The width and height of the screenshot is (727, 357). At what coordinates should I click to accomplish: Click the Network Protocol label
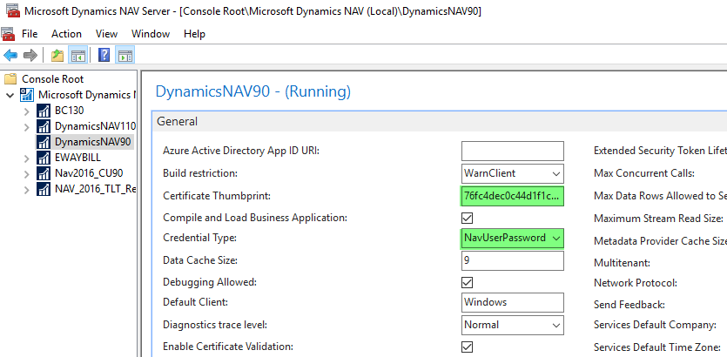point(636,283)
